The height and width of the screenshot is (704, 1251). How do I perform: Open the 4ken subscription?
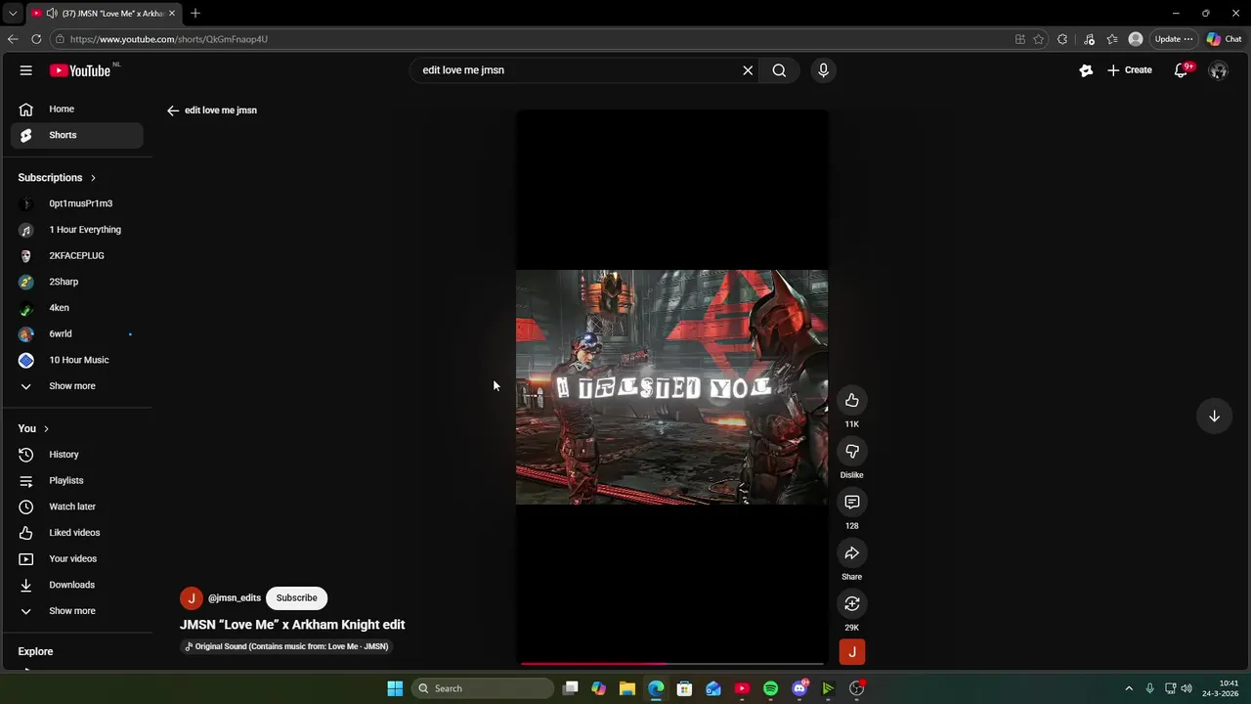77,308
